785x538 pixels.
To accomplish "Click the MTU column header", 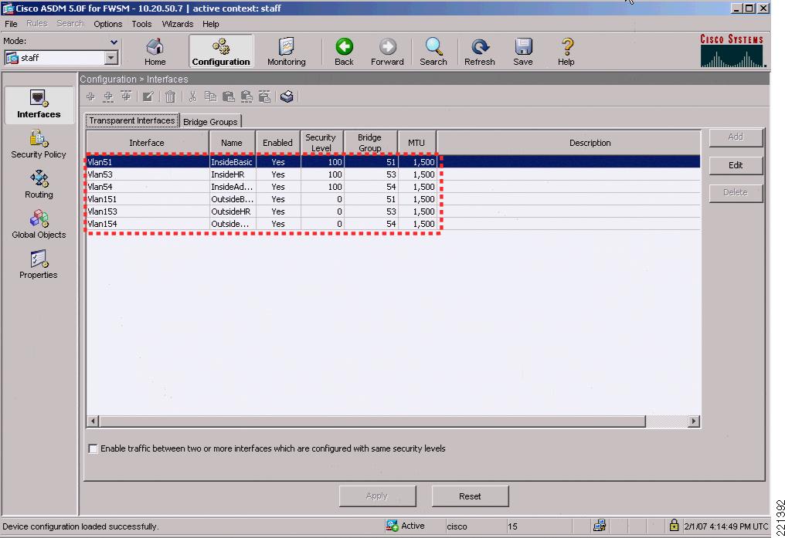I will point(416,143).
